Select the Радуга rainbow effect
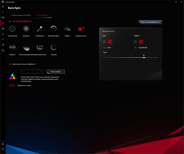This screenshot has width=184, height=154. click(67, 29)
